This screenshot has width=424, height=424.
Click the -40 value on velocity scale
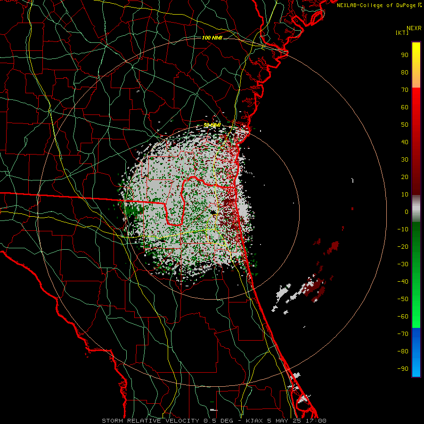(403, 282)
